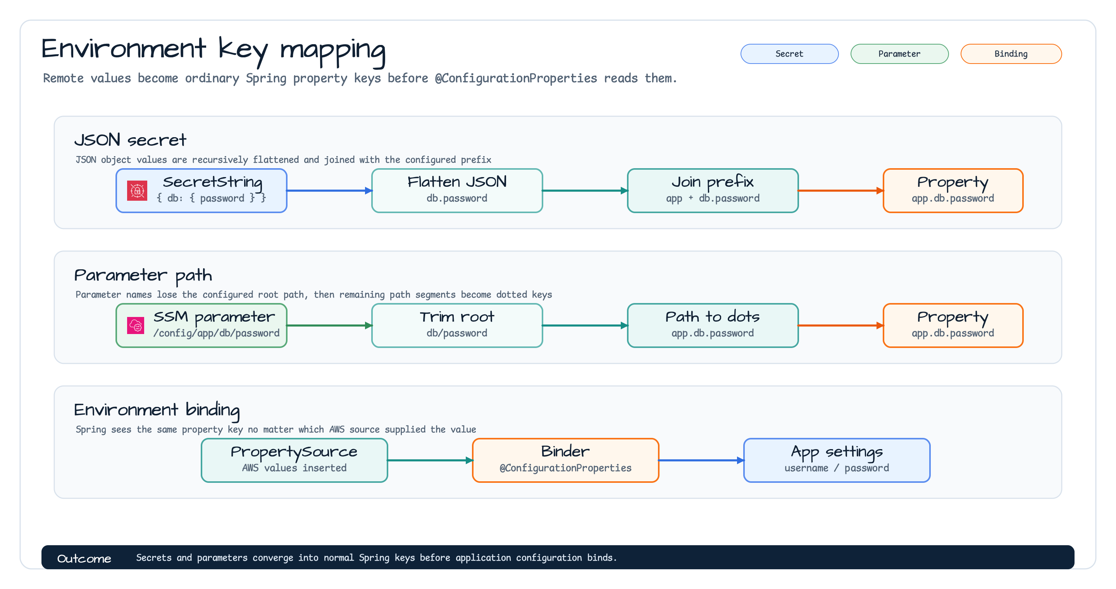Image resolution: width=1116 pixels, height=589 pixels.
Task: Select the Secret legend pill
Action: coord(789,54)
